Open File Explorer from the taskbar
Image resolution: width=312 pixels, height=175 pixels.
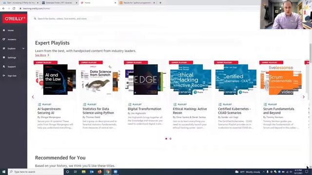point(83,172)
